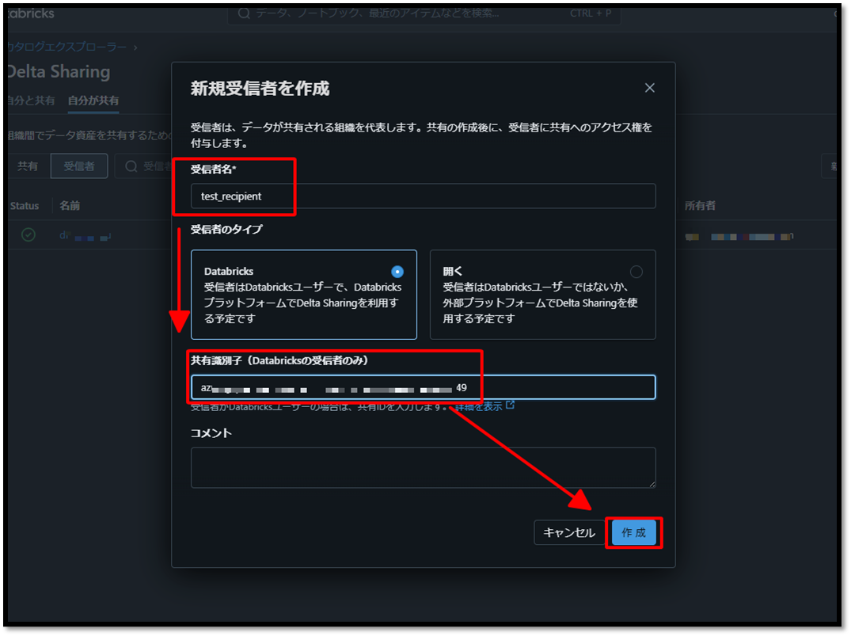Click the Status column header
Image resolution: width=851 pixels, height=636 pixels.
click(x=25, y=206)
